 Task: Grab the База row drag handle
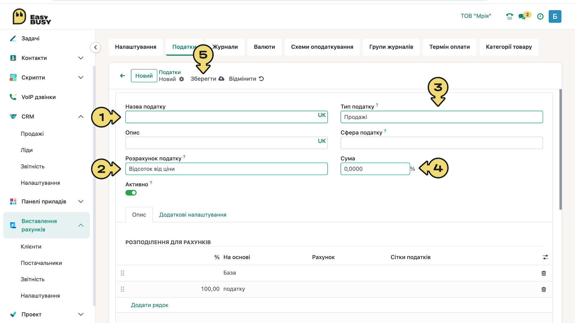(122, 273)
